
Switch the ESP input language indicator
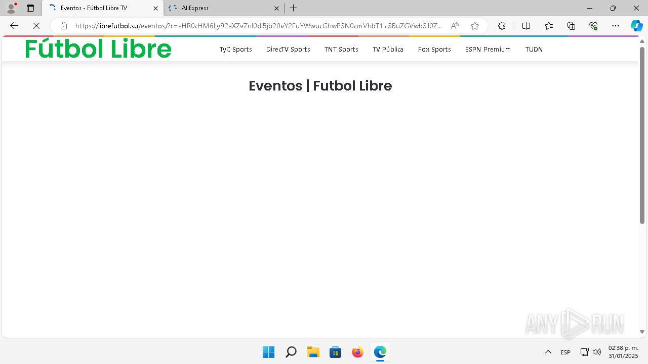pyautogui.click(x=565, y=352)
